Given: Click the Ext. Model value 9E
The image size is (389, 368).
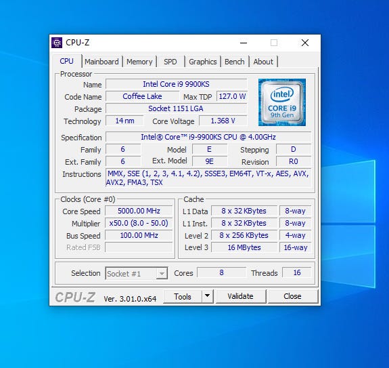Looking at the screenshot, I should [210, 161].
